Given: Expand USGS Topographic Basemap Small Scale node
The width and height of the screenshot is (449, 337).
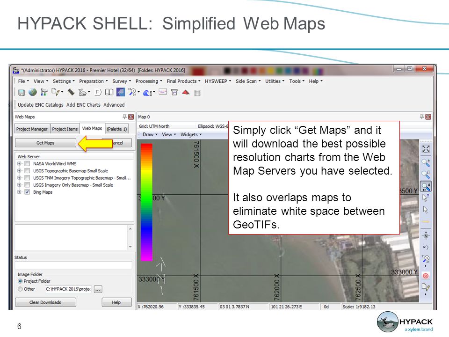Looking at the screenshot, I should pos(19,171).
